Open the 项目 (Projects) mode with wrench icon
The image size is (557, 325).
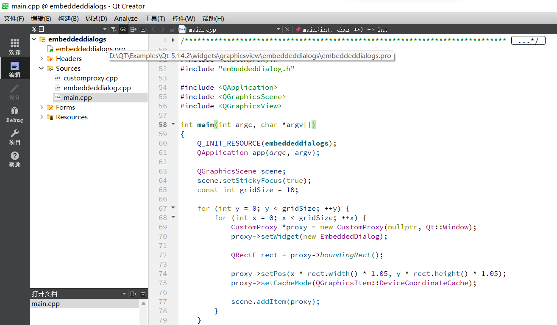tap(15, 137)
